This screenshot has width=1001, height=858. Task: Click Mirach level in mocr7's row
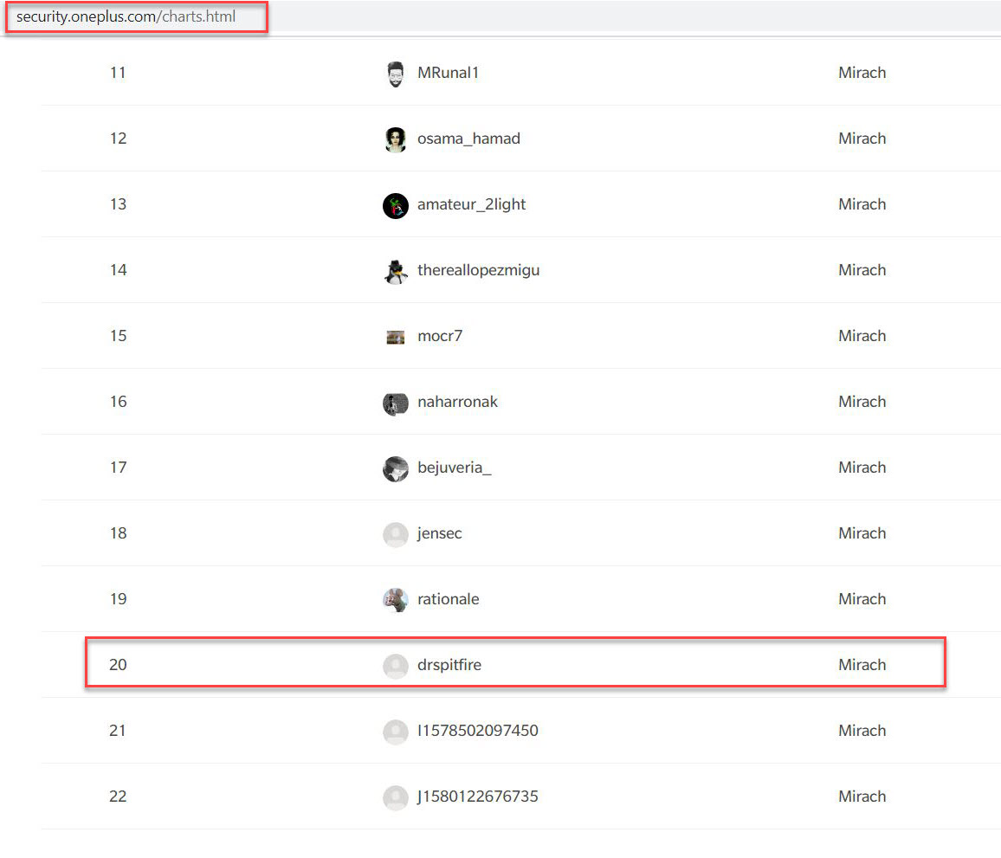pyautogui.click(x=862, y=336)
